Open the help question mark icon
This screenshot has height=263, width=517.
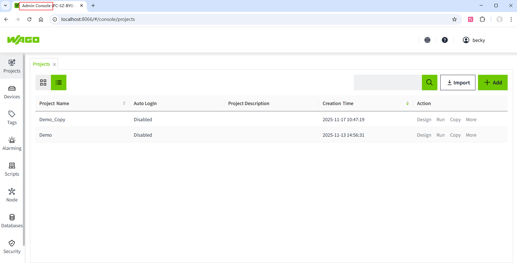[x=445, y=40]
